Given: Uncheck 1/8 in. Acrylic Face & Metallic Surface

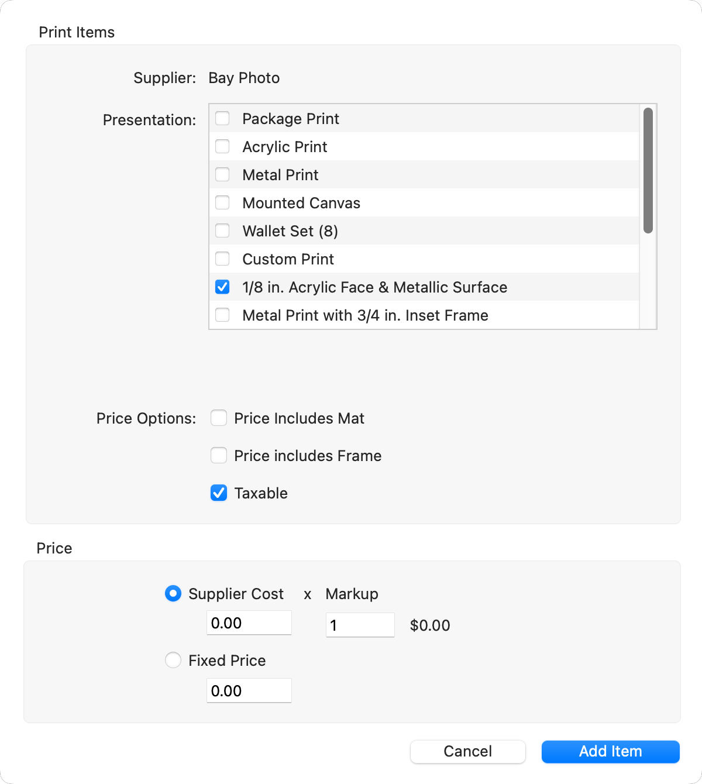Looking at the screenshot, I should point(222,287).
